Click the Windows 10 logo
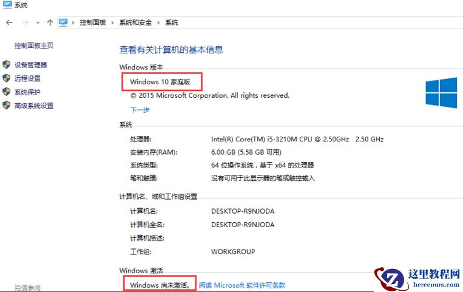463x292 pixels. (441, 93)
